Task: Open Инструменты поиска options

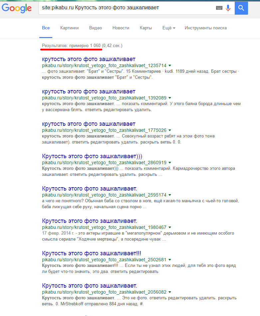Action: point(205,28)
